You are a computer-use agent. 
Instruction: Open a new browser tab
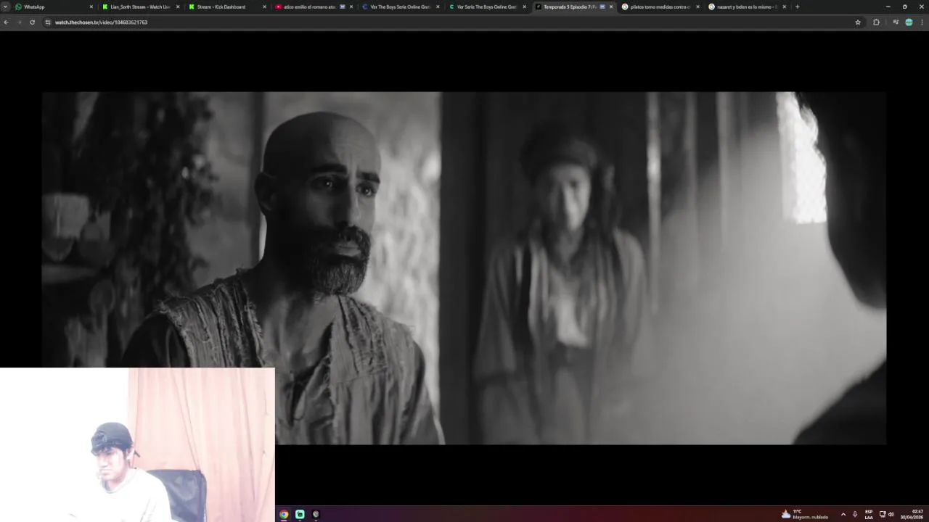point(797,7)
